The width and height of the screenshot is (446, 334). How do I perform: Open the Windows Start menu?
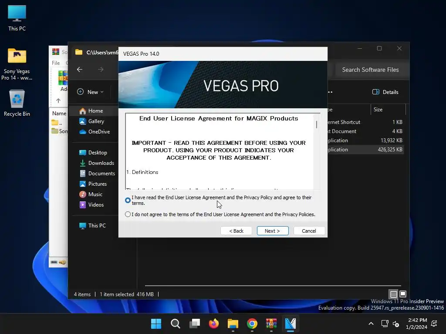[156, 324]
